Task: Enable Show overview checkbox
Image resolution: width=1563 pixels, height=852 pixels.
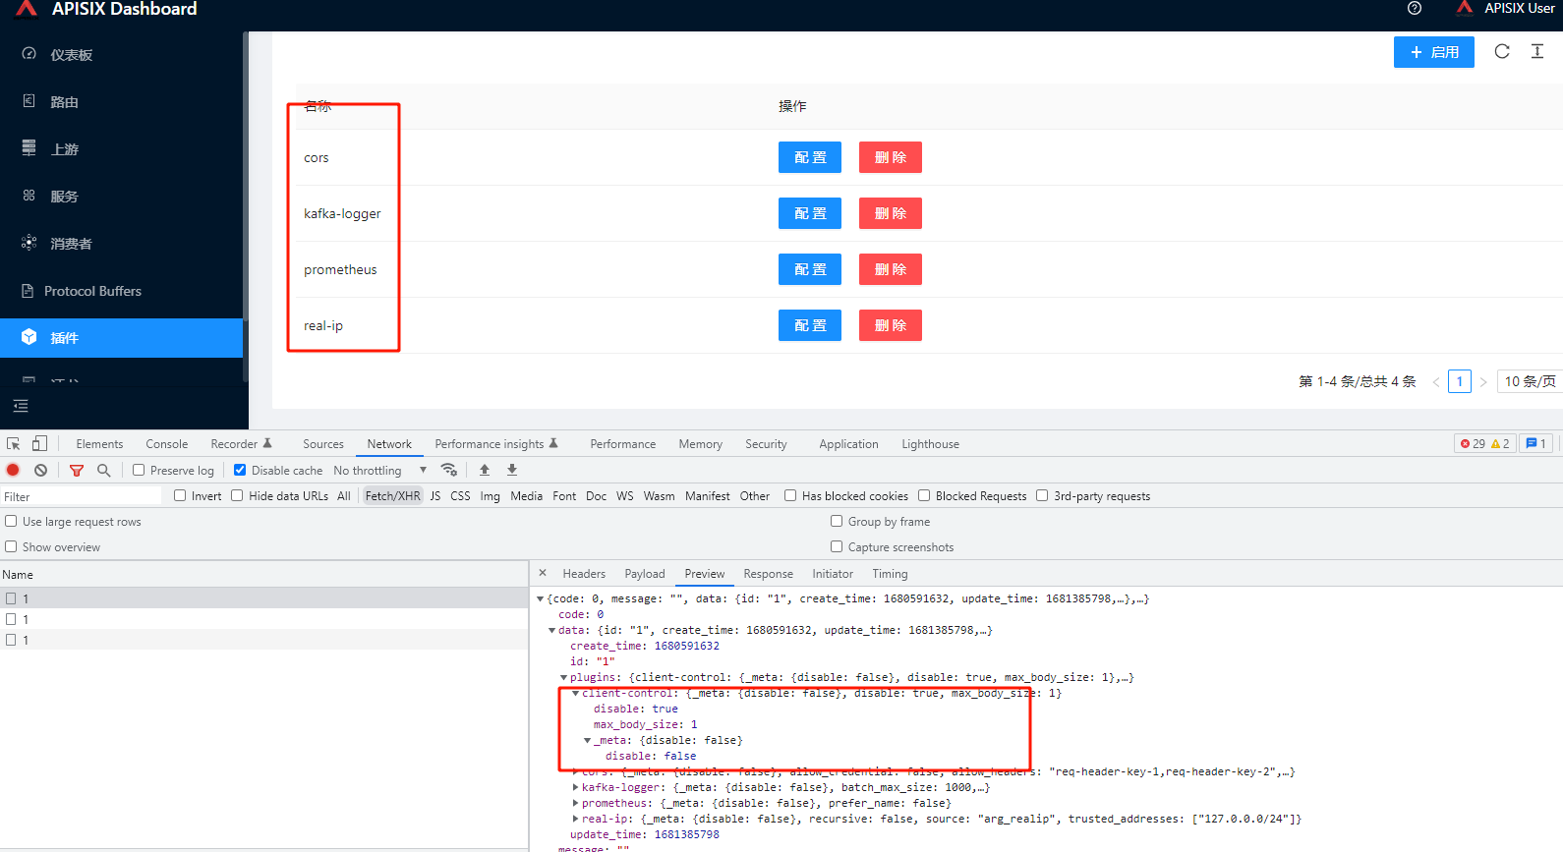Action: pyautogui.click(x=11, y=546)
